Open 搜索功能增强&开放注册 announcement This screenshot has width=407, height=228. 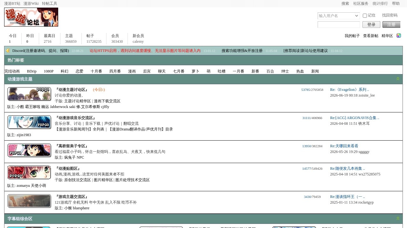tap(242, 51)
